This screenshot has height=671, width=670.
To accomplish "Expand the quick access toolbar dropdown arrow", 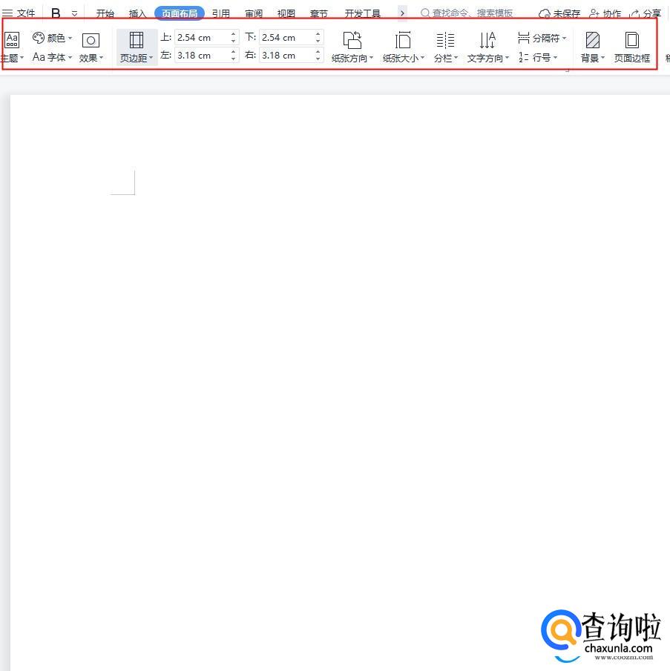I will (x=74, y=13).
